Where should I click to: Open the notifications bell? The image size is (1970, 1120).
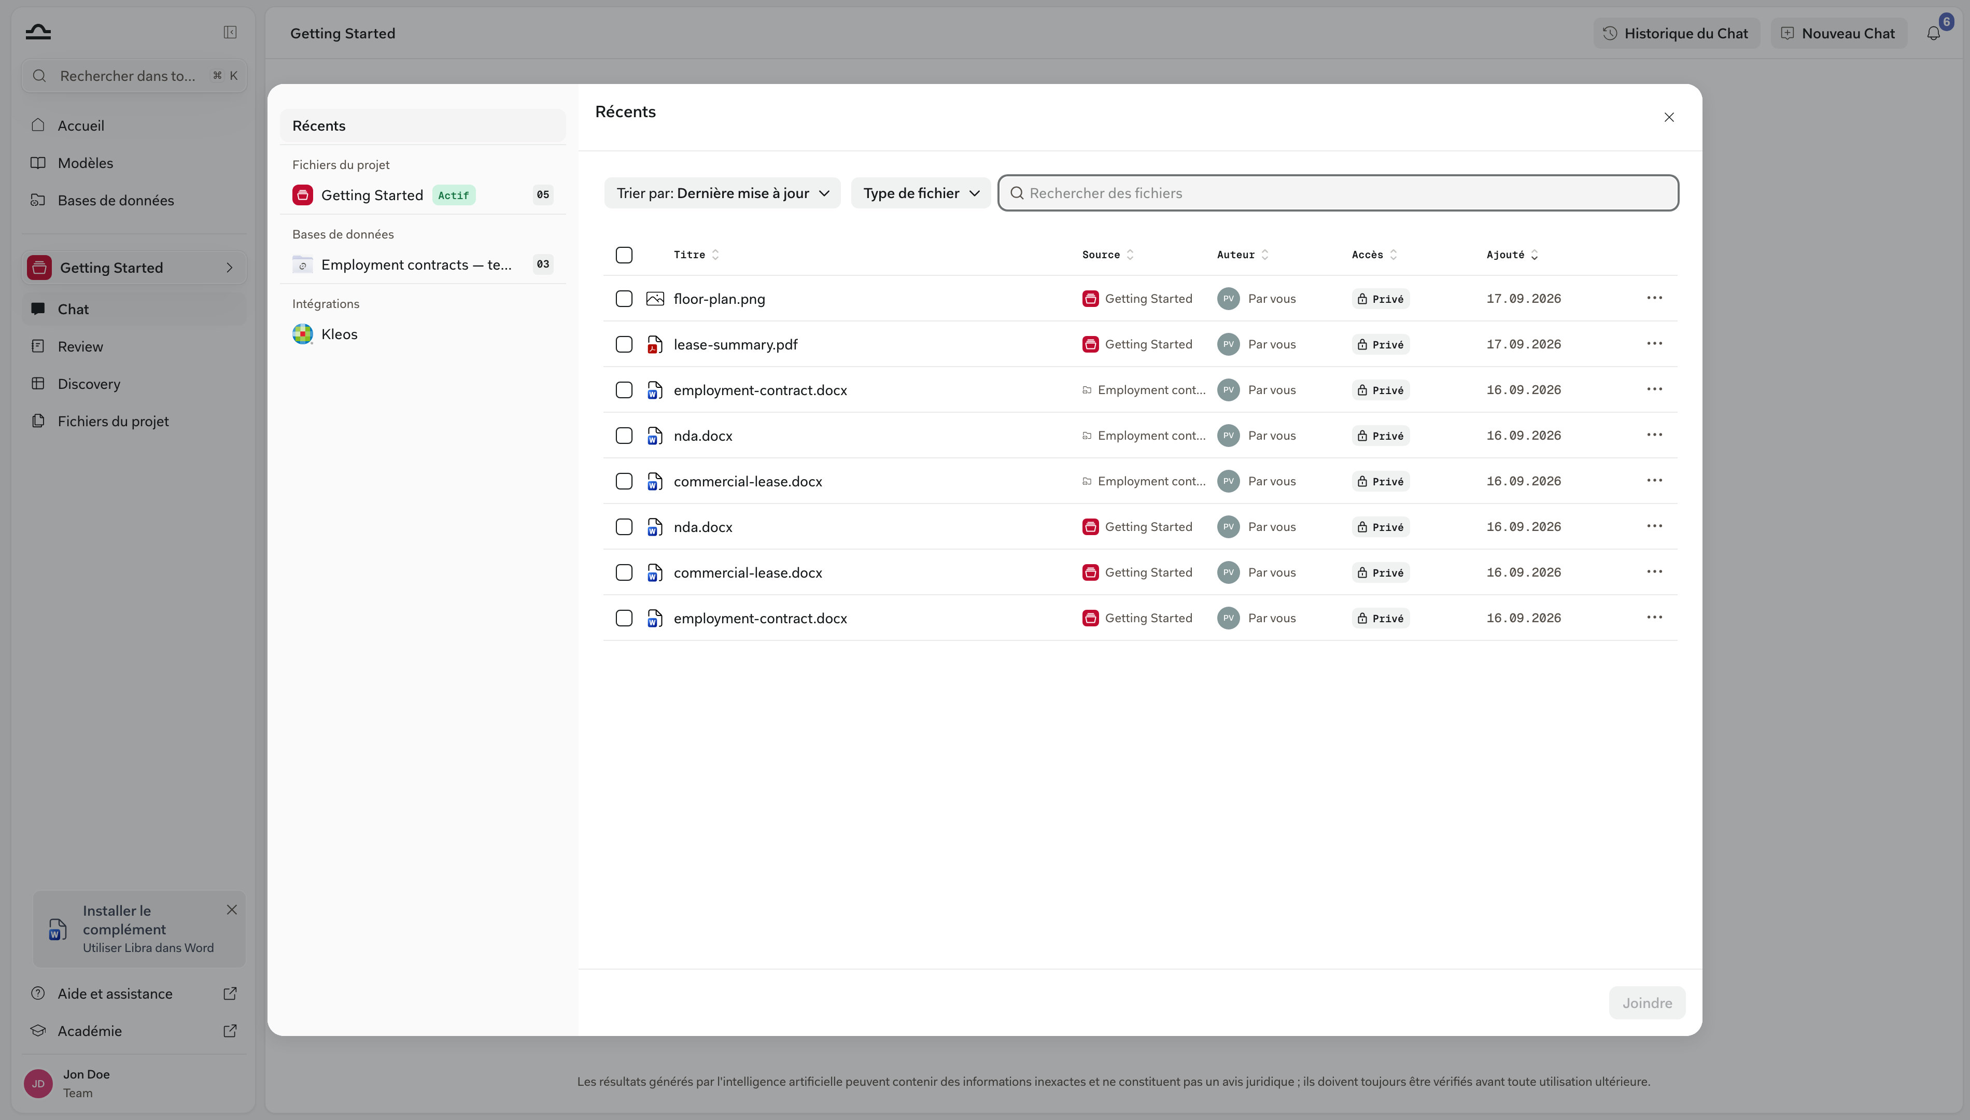click(1933, 33)
